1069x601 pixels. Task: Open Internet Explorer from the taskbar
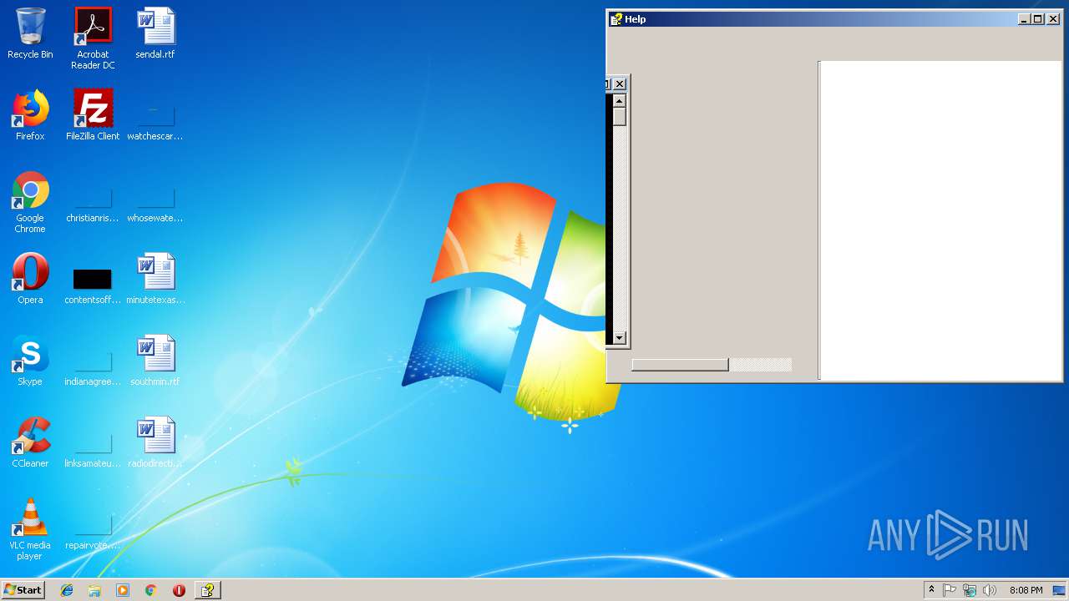click(67, 590)
